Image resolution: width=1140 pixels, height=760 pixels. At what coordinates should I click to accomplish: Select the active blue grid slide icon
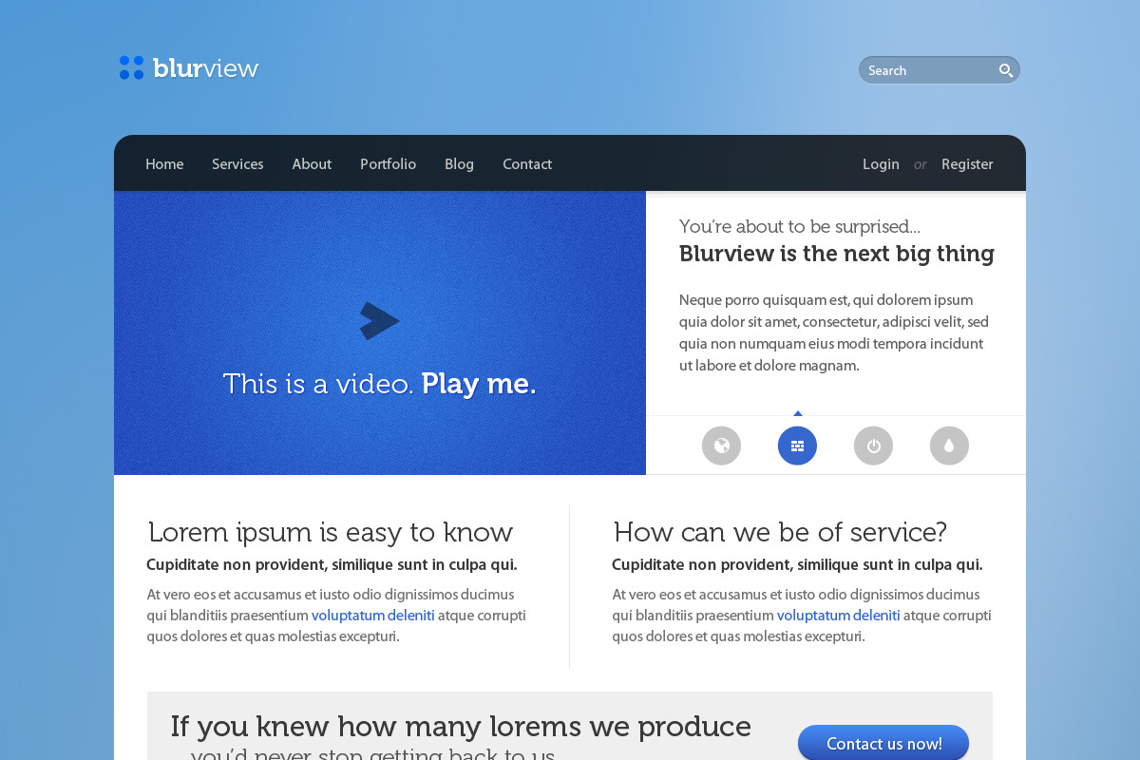[x=797, y=446]
